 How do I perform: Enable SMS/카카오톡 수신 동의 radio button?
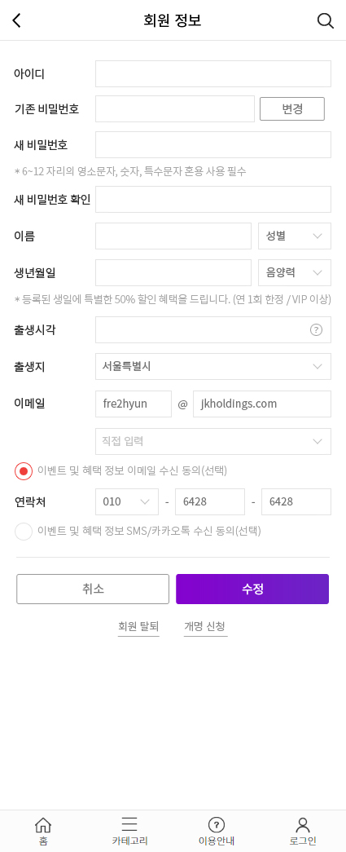24,531
